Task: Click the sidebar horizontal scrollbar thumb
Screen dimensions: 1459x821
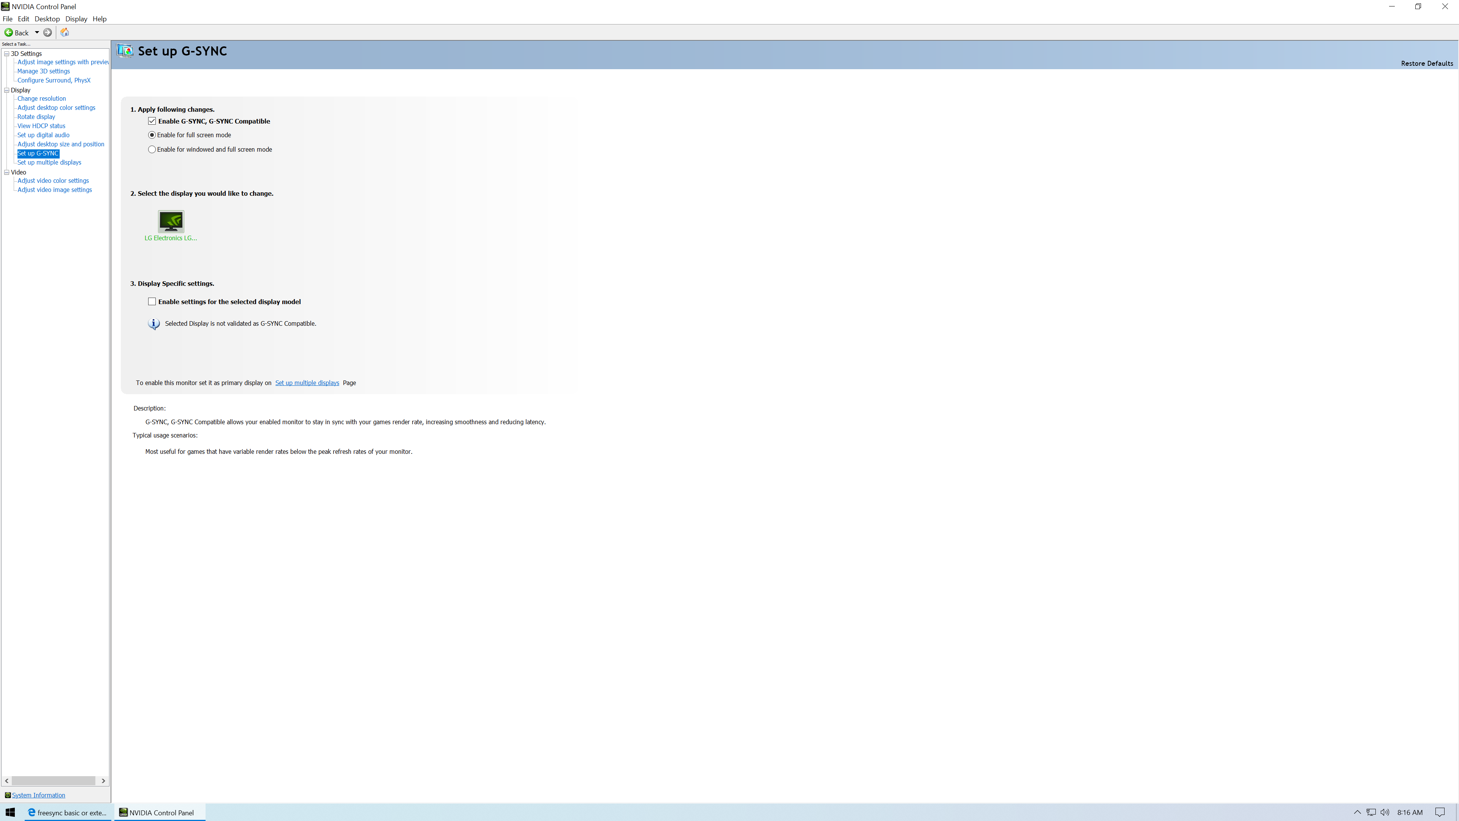Action: click(x=53, y=780)
